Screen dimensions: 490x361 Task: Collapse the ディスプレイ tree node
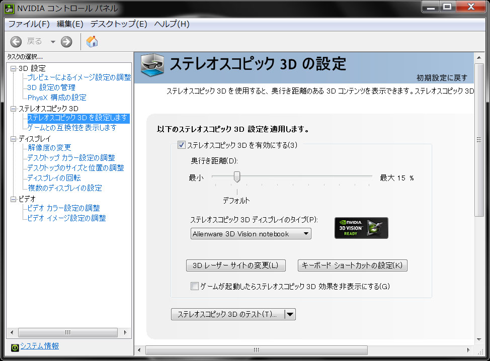click(x=13, y=139)
